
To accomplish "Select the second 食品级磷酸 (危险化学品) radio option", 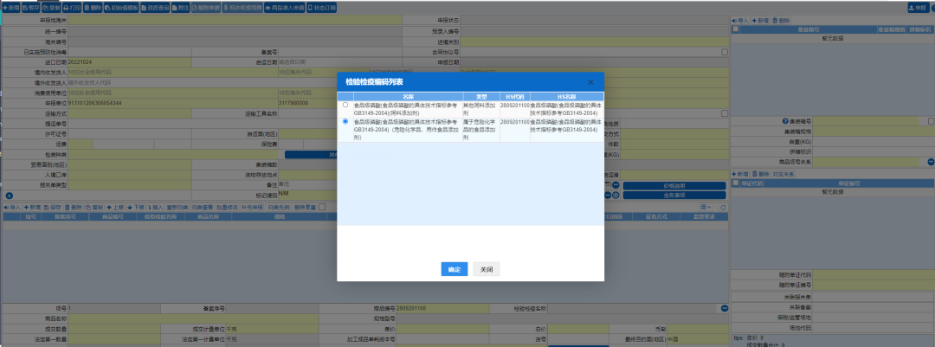I will click(x=345, y=122).
